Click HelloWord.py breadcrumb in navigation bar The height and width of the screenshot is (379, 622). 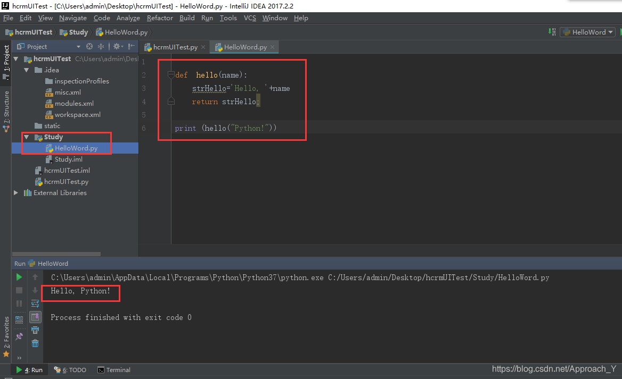pyautogui.click(x=122, y=32)
